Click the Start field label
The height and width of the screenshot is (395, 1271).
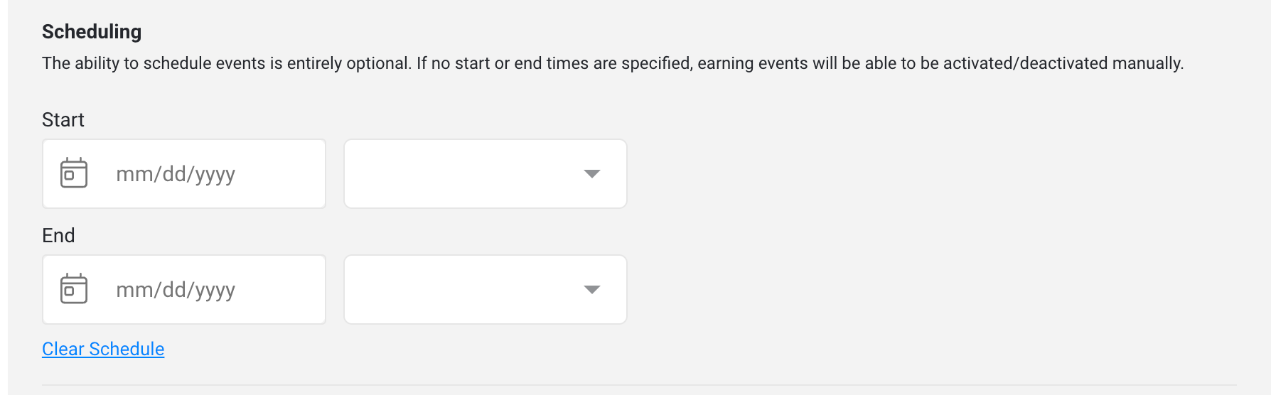tap(63, 119)
